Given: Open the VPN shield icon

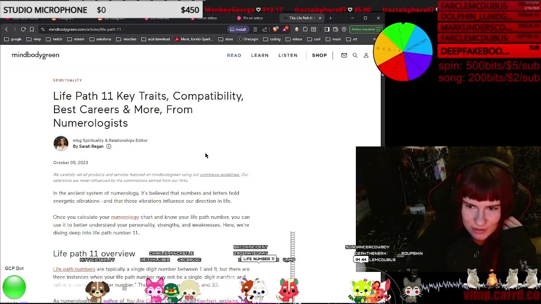Looking at the screenshot, I should point(344,29).
